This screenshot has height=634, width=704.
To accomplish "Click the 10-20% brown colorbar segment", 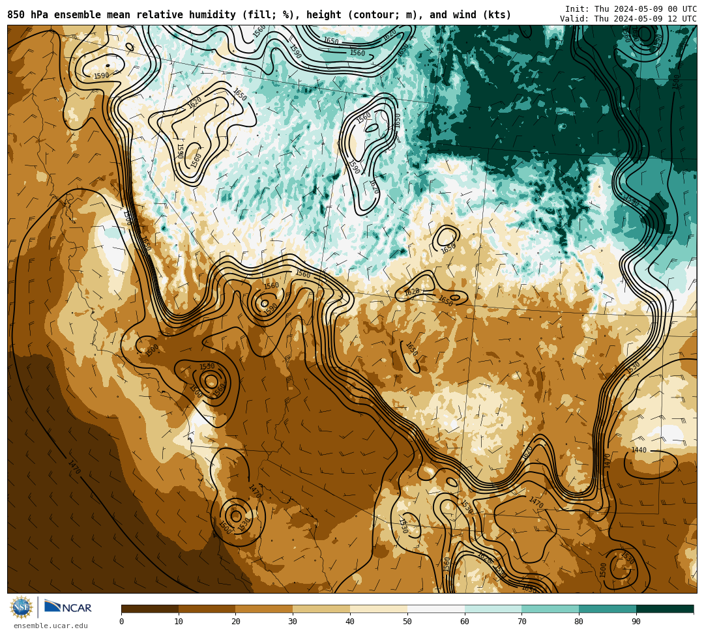I will 207,609.
